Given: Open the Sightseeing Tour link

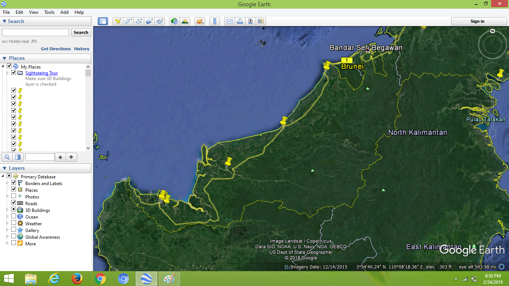Looking at the screenshot, I should [42, 73].
